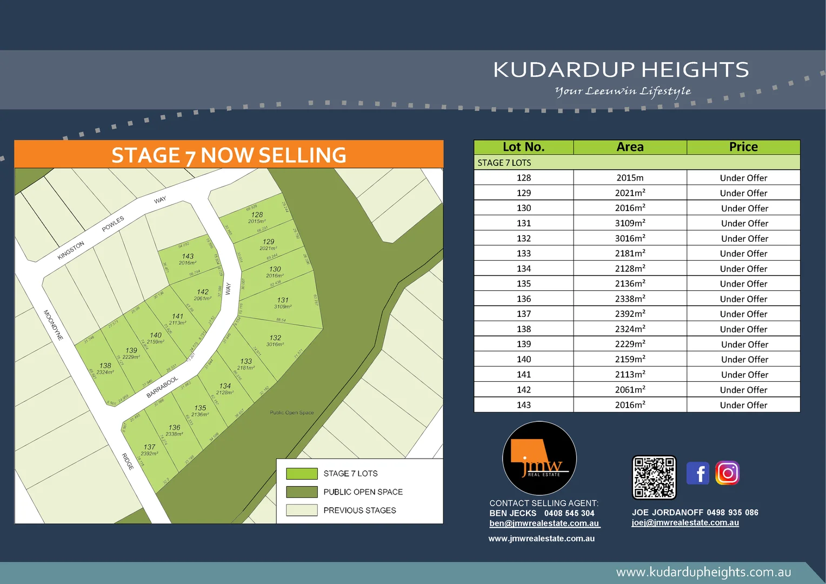Click the Stage 7 Now Selling banner

[x=229, y=155]
